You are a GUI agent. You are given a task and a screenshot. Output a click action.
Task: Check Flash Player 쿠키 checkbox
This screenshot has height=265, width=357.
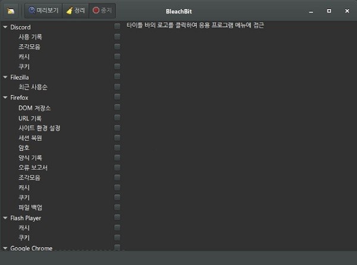pos(117,238)
